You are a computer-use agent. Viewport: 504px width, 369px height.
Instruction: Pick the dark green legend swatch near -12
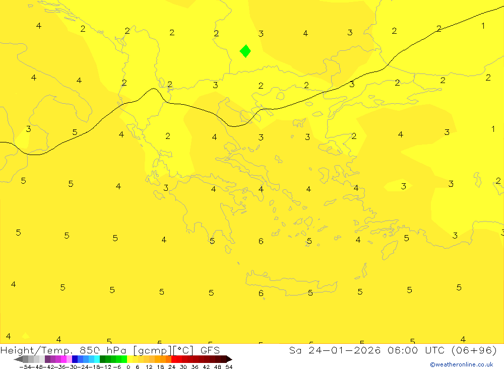(x=102, y=359)
